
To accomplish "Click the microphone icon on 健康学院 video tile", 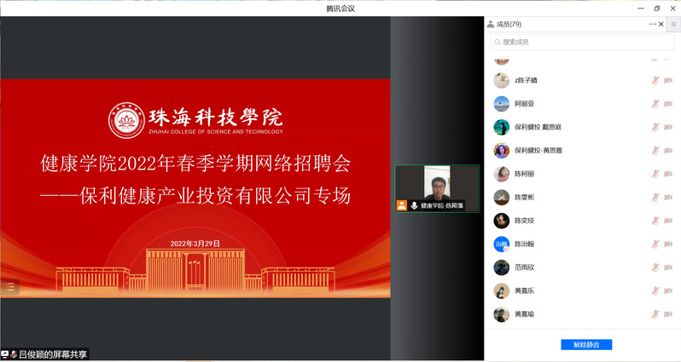I will pyautogui.click(x=415, y=205).
